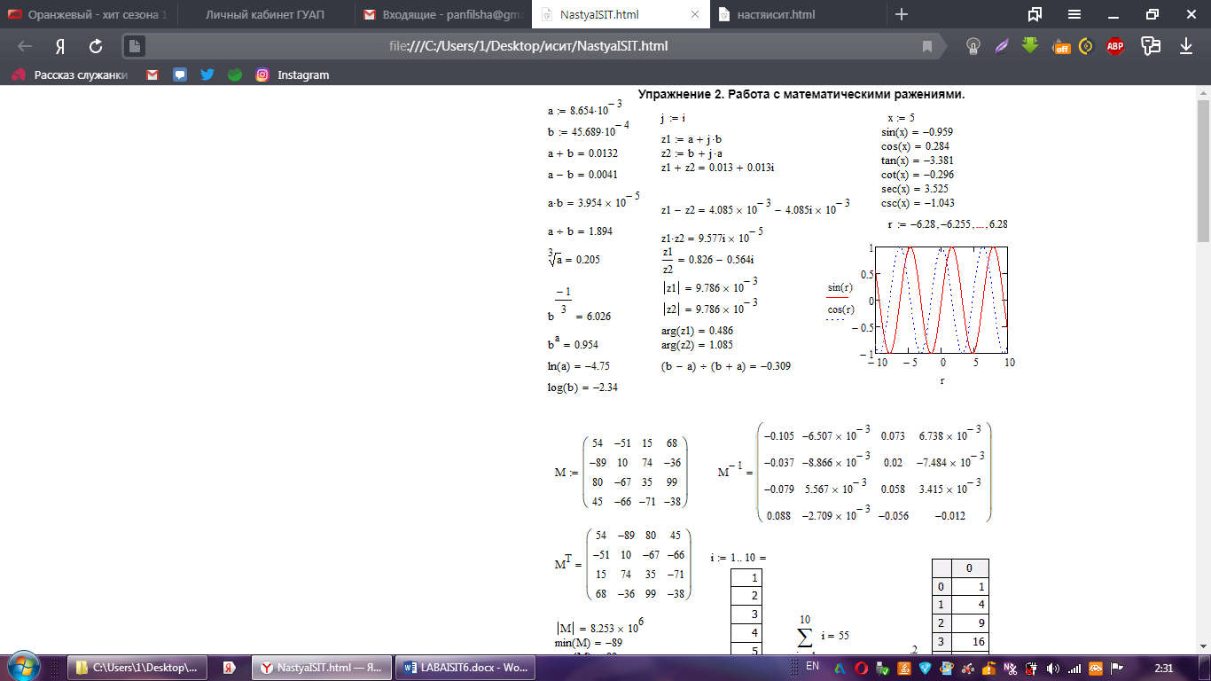The width and height of the screenshot is (1211, 681).
Task: Open the Windows Start button
Action: (22, 667)
